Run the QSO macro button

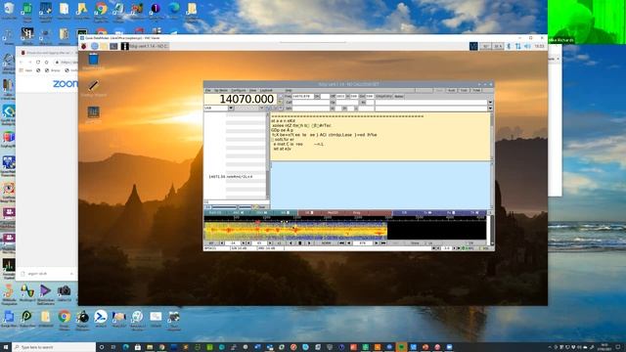tap(262, 213)
